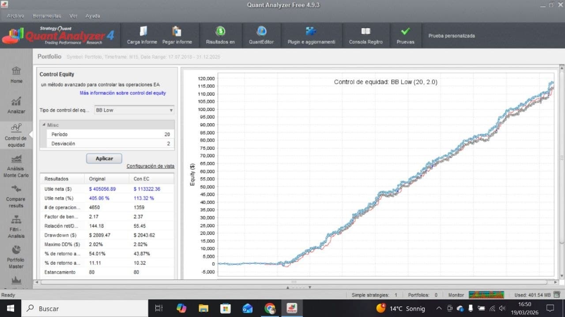Open the Tipo de control BB Low dropdown
The height and width of the screenshot is (317, 565).
click(x=134, y=110)
